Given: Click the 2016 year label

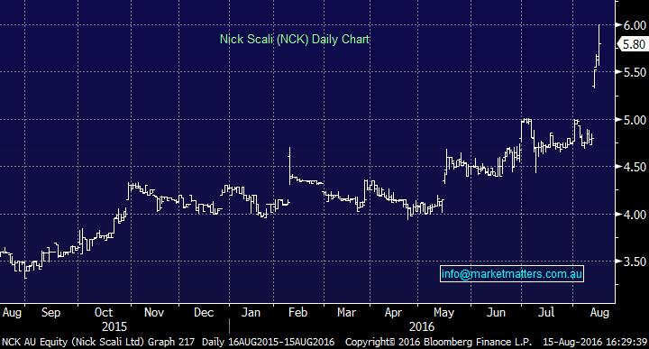Looking at the screenshot, I should [x=422, y=326].
